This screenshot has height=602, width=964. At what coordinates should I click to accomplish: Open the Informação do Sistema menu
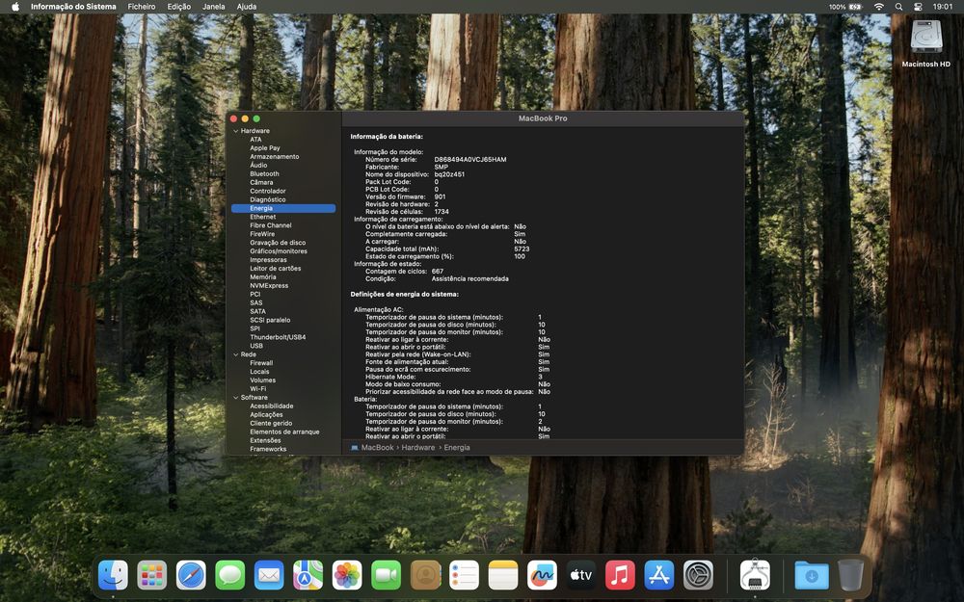tap(73, 7)
